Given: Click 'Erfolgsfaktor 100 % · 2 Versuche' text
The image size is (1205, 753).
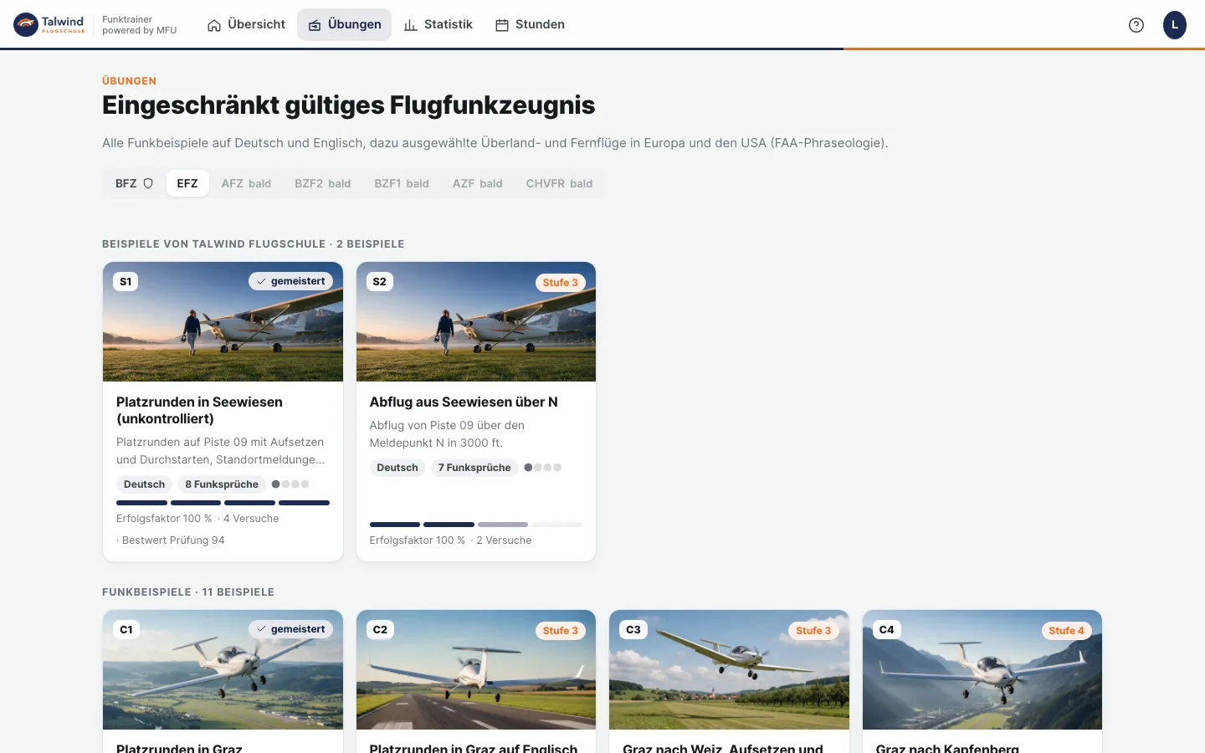Looking at the screenshot, I should [451, 540].
